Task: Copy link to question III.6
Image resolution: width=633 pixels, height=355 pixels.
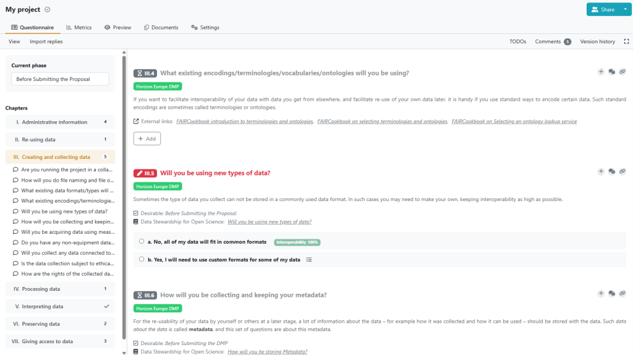Action: [x=622, y=294]
